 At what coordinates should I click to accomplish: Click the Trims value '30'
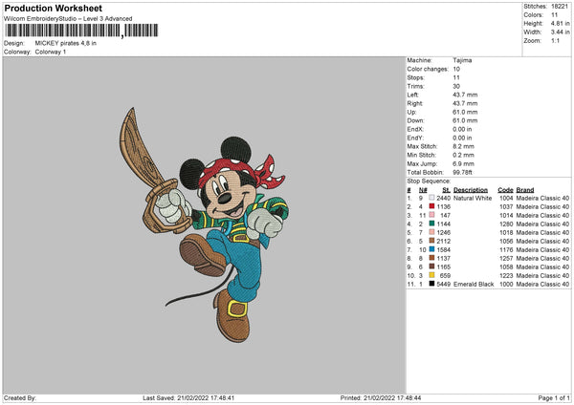(x=456, y=86)
